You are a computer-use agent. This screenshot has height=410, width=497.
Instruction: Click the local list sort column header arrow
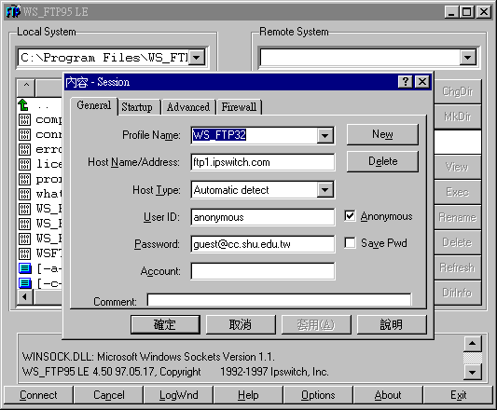click(x=26, y=88)
